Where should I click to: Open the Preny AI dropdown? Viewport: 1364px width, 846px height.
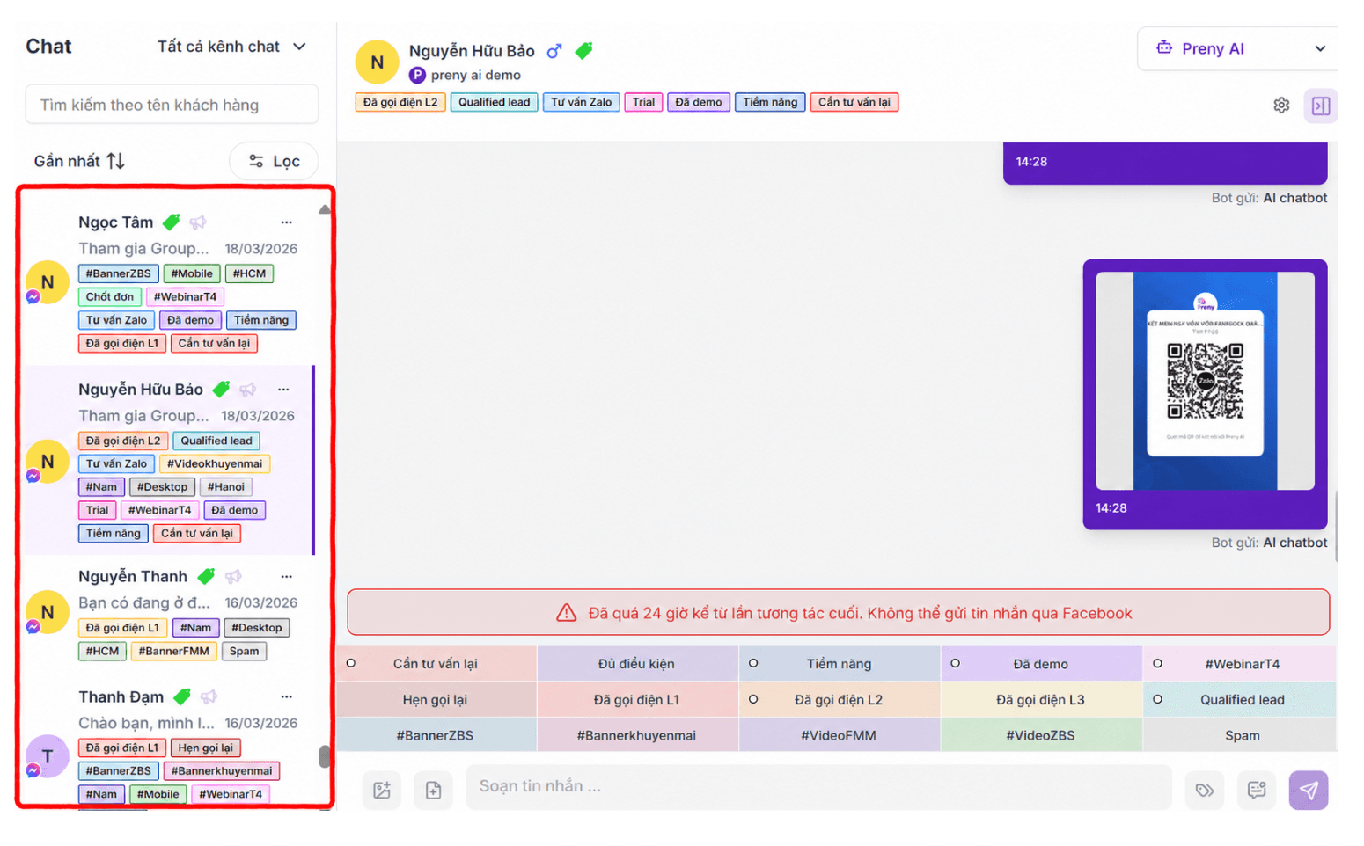point(1239,48)
